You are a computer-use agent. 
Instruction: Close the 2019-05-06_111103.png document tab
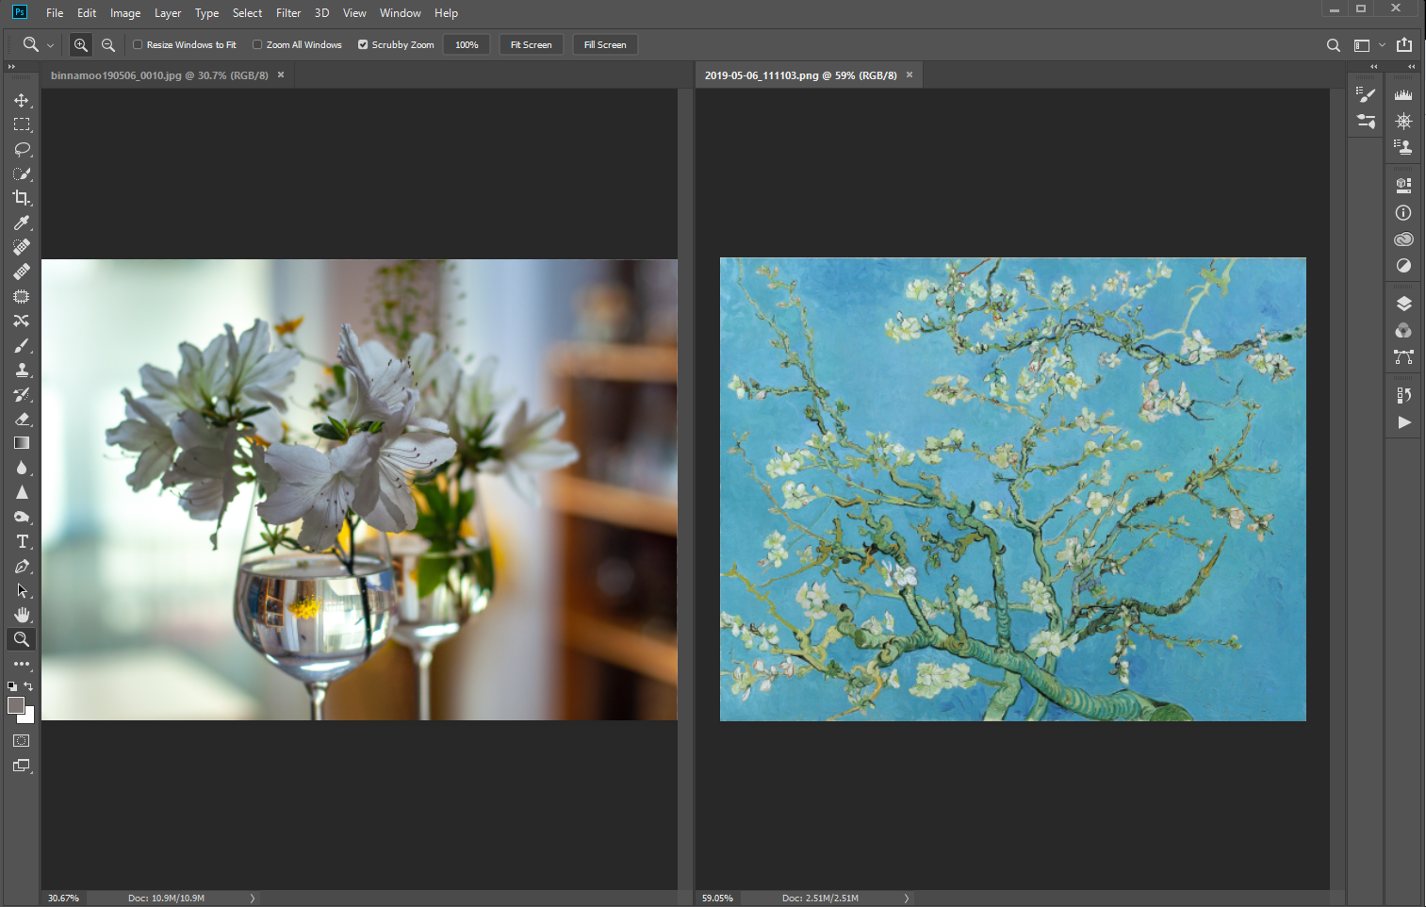910,74
